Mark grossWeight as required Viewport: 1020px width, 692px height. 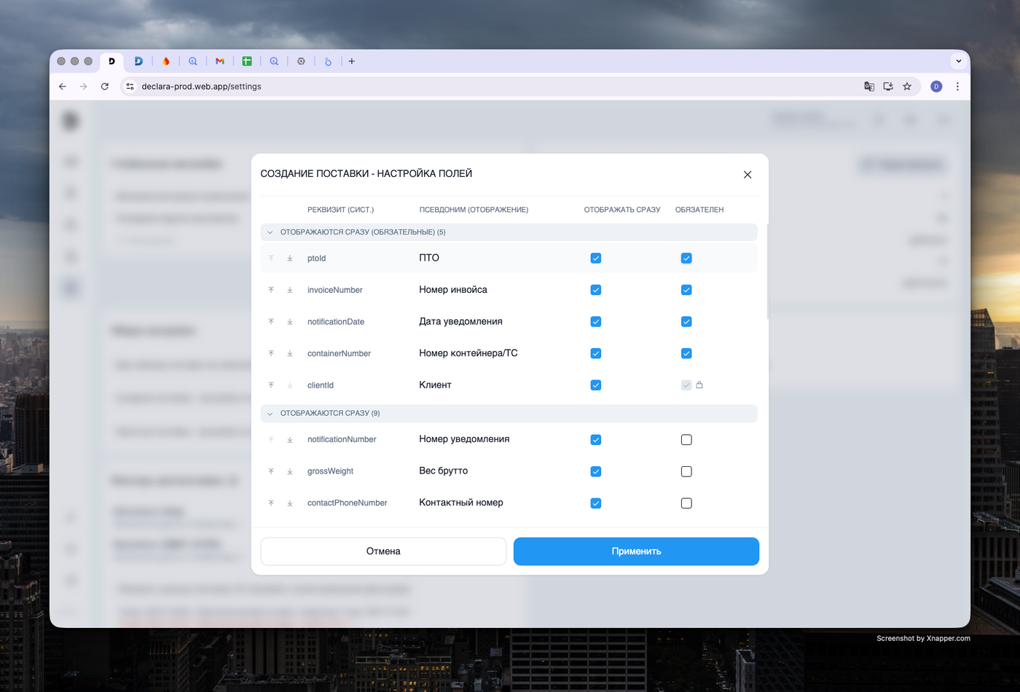point(686,471)
